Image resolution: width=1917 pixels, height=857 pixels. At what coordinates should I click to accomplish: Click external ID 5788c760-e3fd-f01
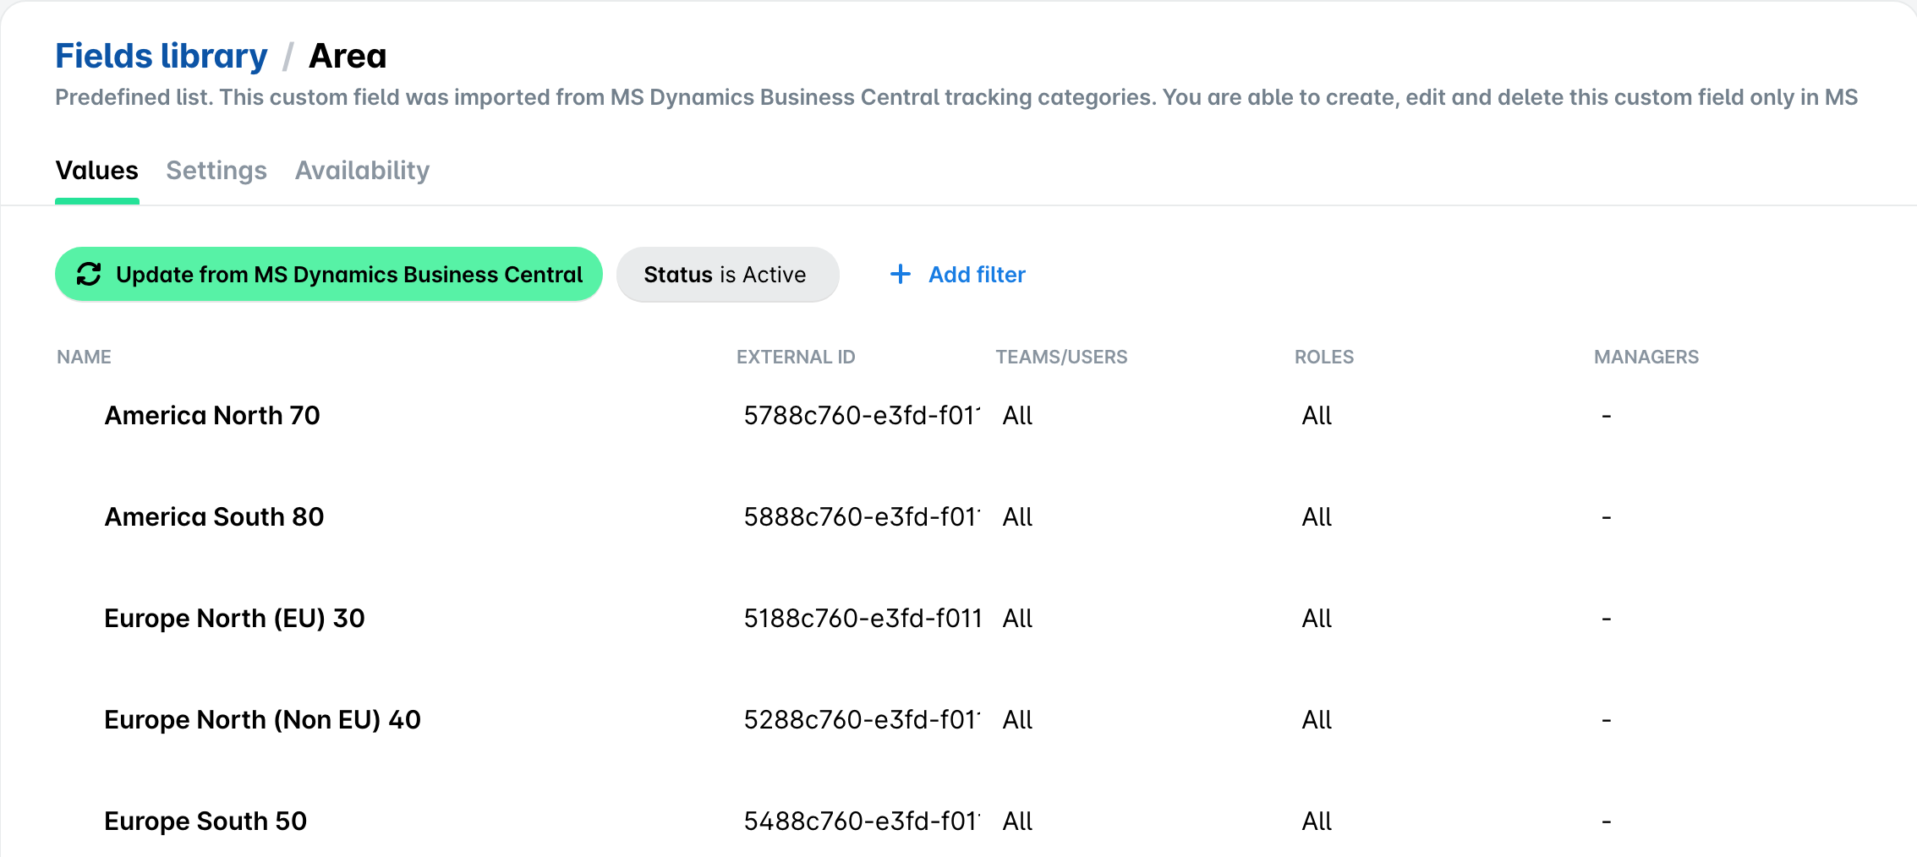click(x=862, y=415)
